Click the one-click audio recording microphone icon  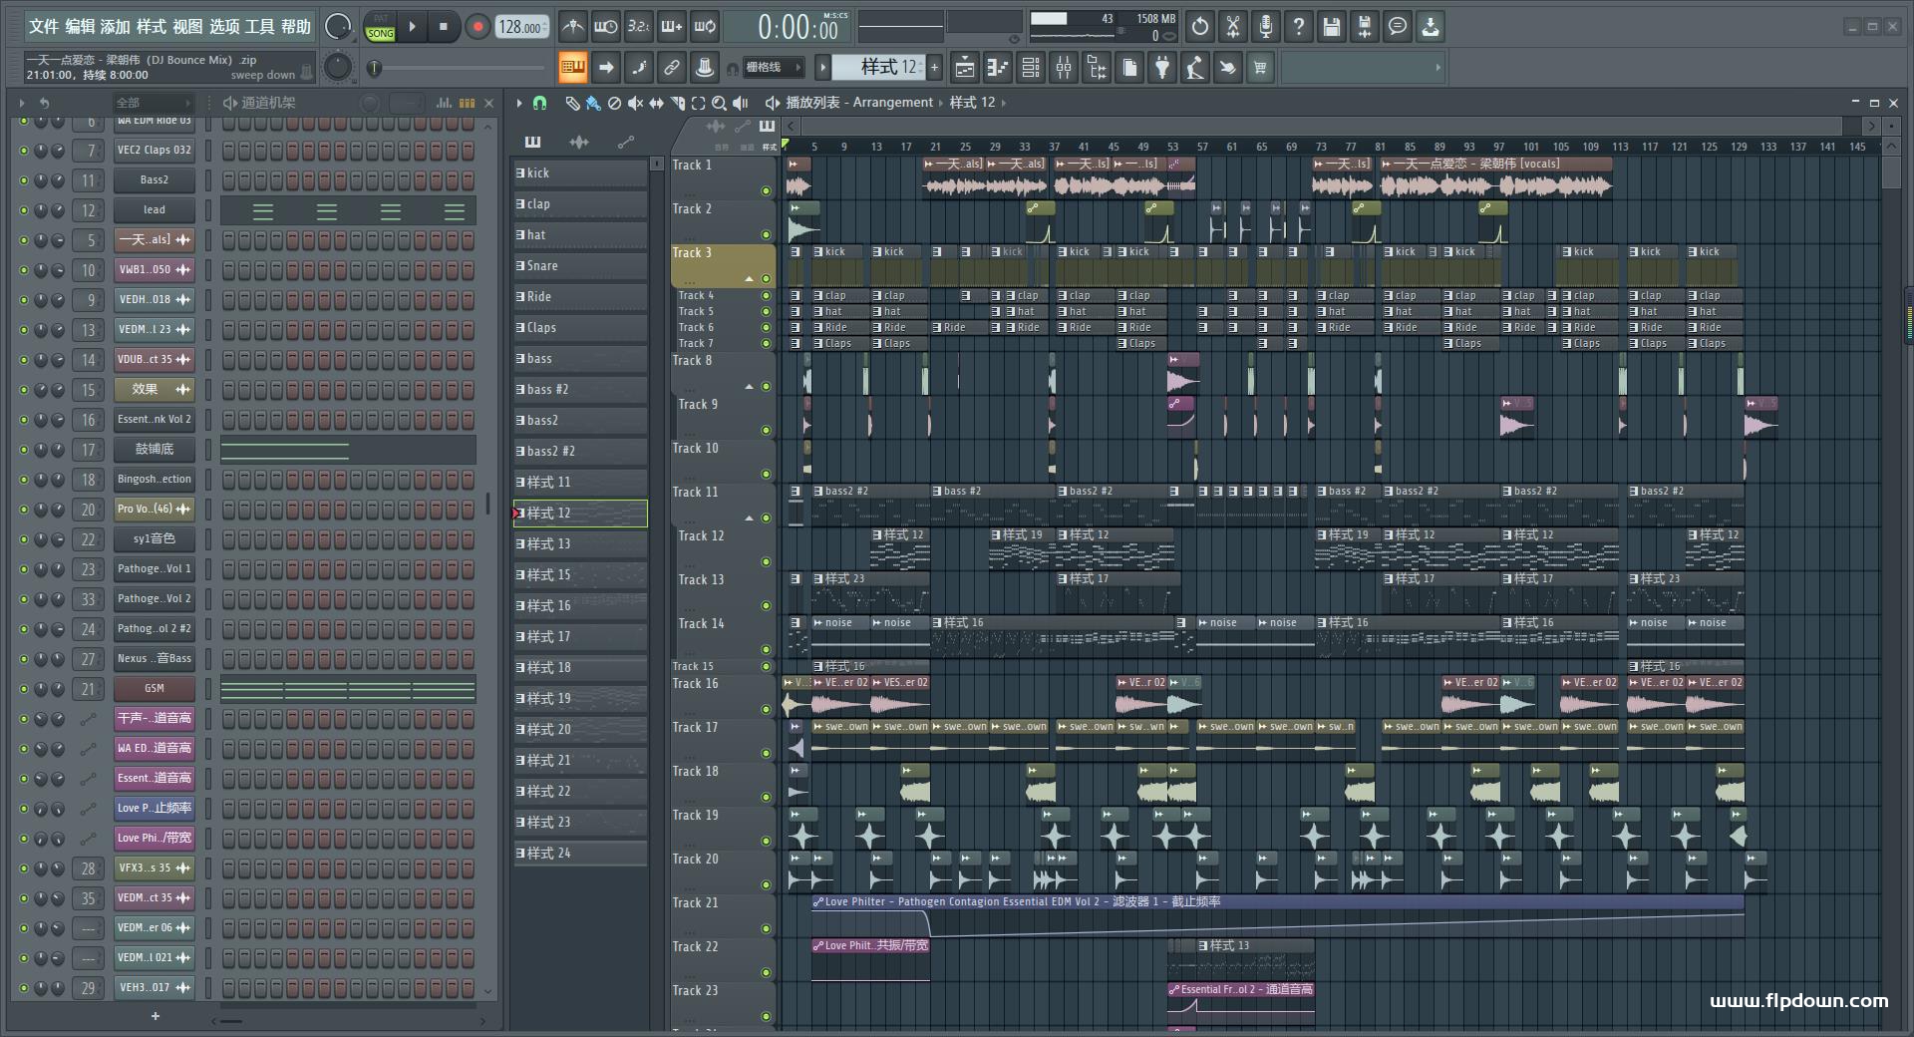1266,27
